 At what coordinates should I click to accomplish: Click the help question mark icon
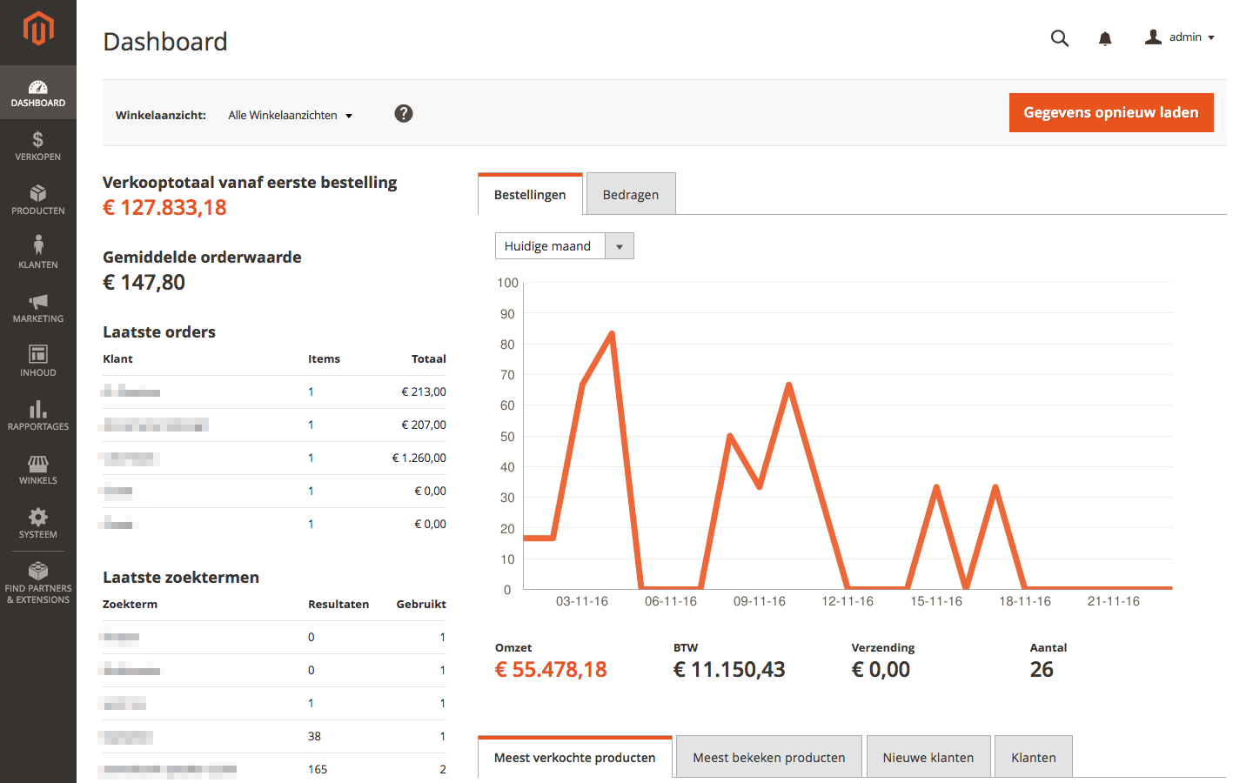tap(404, 114)
